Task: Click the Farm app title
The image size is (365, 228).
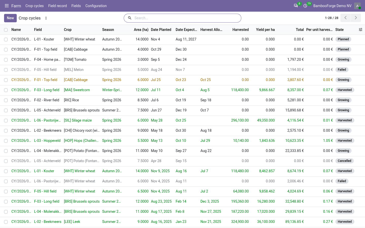Action: (x=16, y=6)
